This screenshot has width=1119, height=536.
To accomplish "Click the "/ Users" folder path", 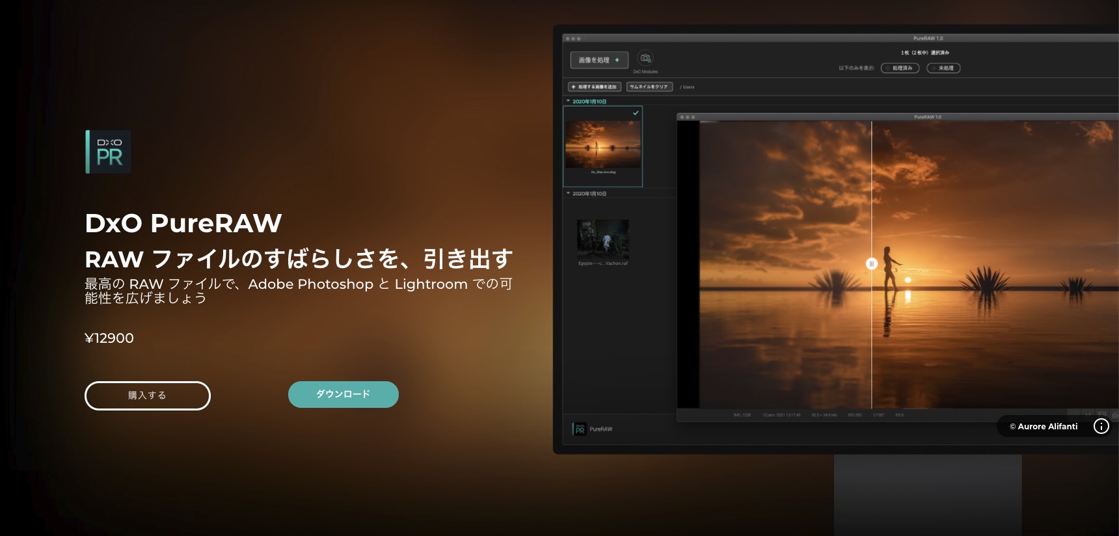I will pyautogui.click(x=687, y=87).
